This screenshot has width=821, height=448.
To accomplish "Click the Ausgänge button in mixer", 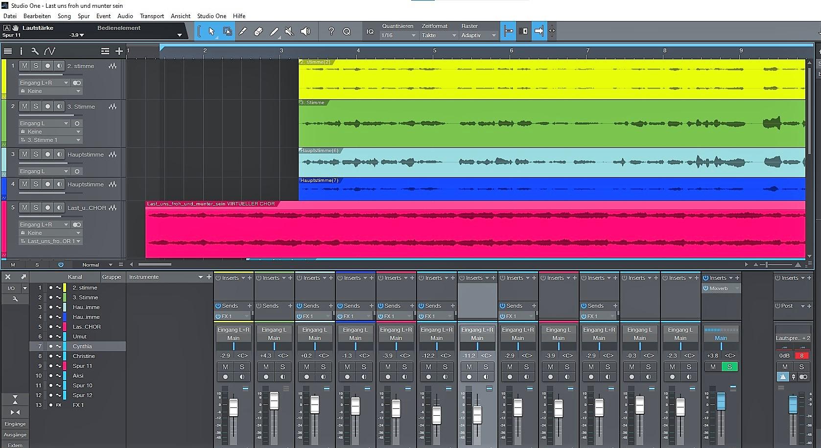I will click(x=15, y=435).
